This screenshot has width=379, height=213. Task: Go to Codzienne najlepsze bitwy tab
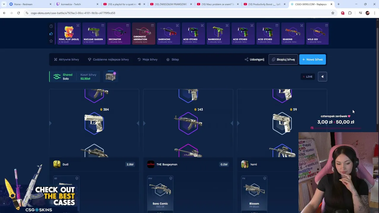pos(108,59)
